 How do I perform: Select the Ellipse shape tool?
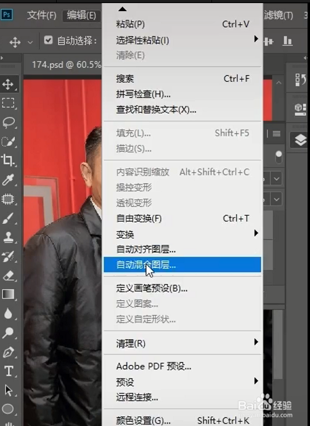(8, 408)
